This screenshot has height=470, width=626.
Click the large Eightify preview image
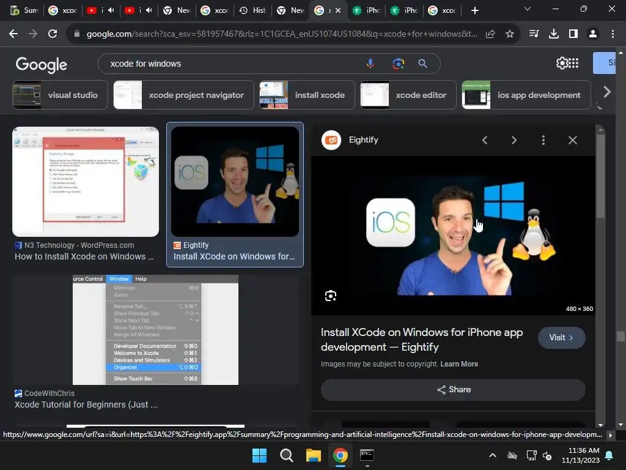(453, 236)
